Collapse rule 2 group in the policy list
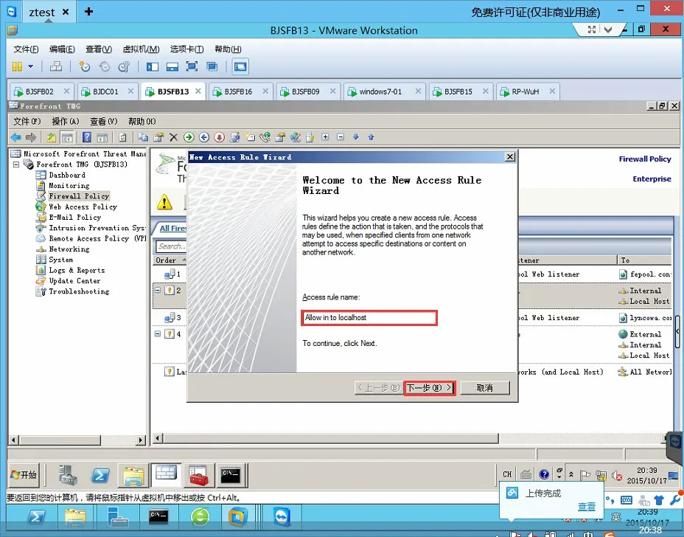The width and height of the screenshot is (684, 537). tap(158, 291)
